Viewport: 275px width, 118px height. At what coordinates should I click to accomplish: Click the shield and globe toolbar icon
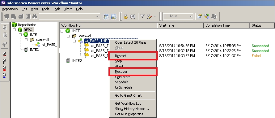pyautogui.click(x=207, y=16)
